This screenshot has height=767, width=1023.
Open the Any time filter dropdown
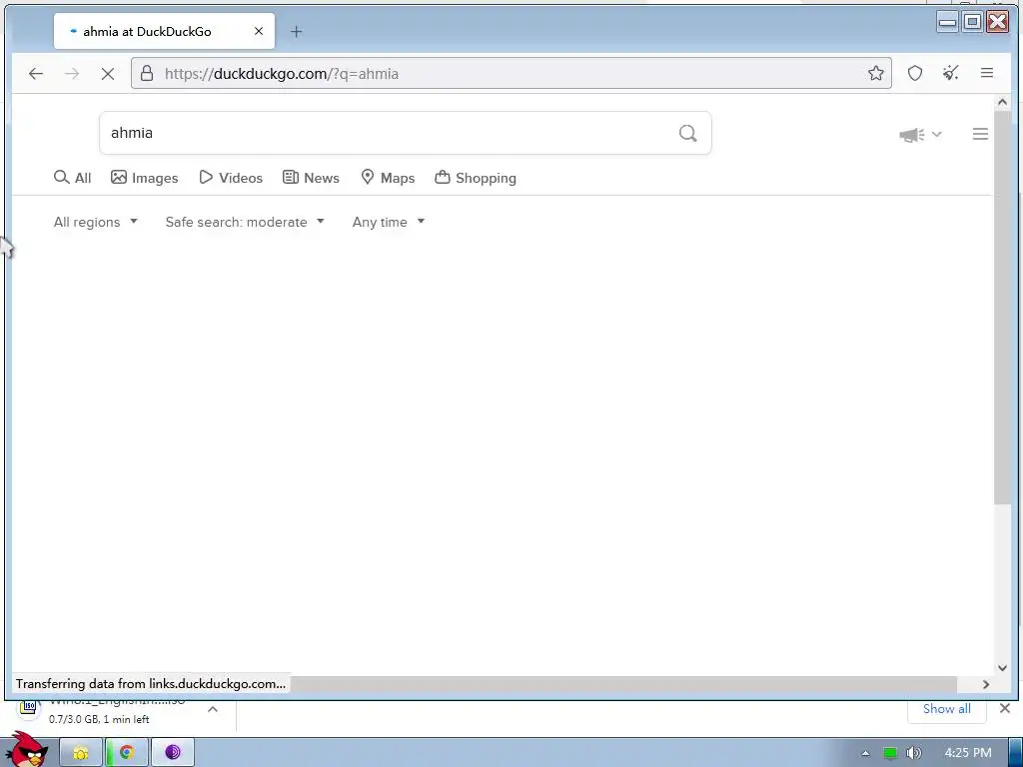click(x=389, y=222)
